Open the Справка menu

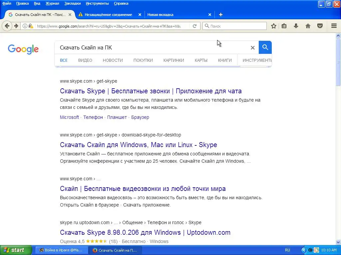[x=121, y=3]
